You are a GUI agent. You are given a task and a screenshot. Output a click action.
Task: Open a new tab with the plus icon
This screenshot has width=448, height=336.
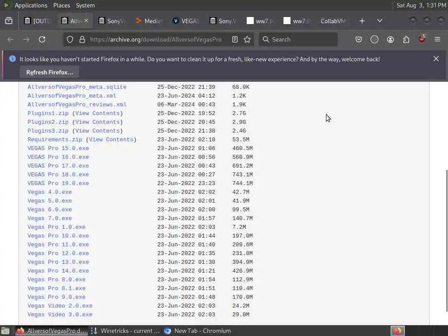[362, 21]
